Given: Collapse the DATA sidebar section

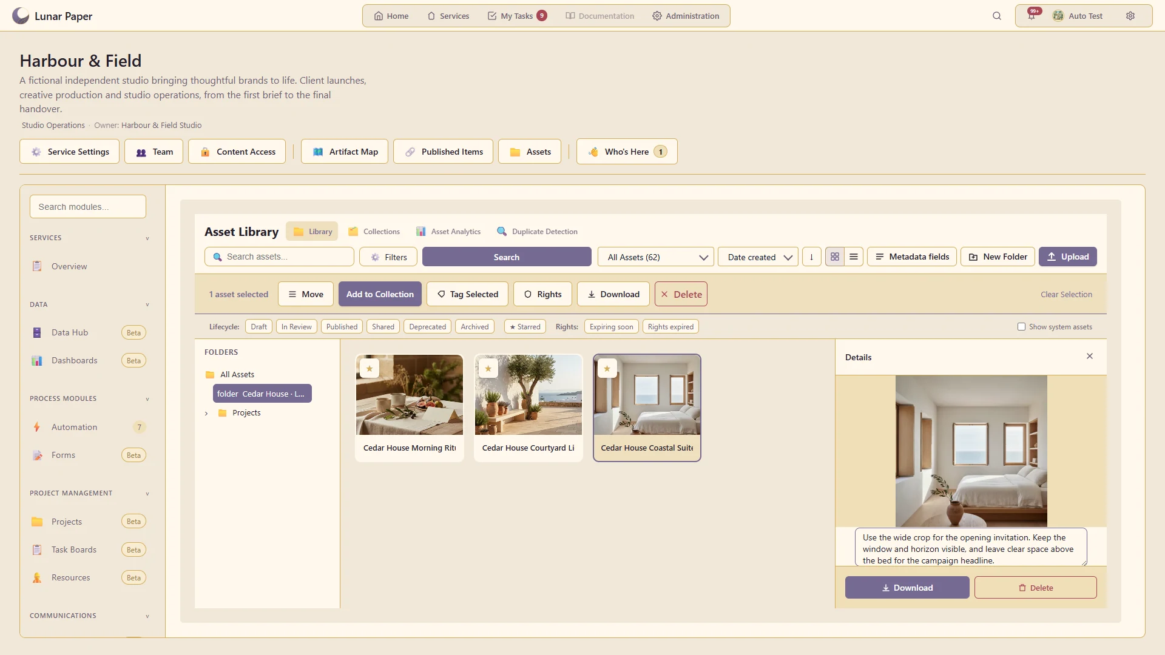Looking at the screenshot, I should pos(147,305).
